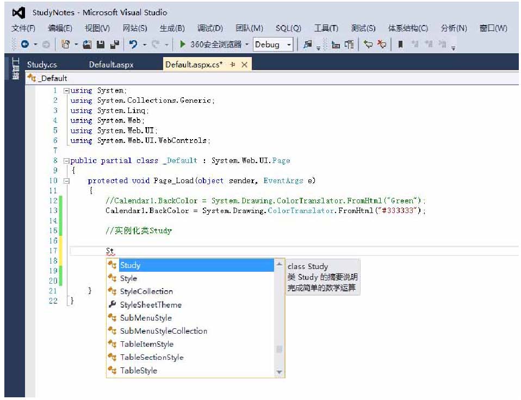This screenshot has height=400, width=521.
Task: Click the class icon next to TableStyle
Action: (112, 371)
